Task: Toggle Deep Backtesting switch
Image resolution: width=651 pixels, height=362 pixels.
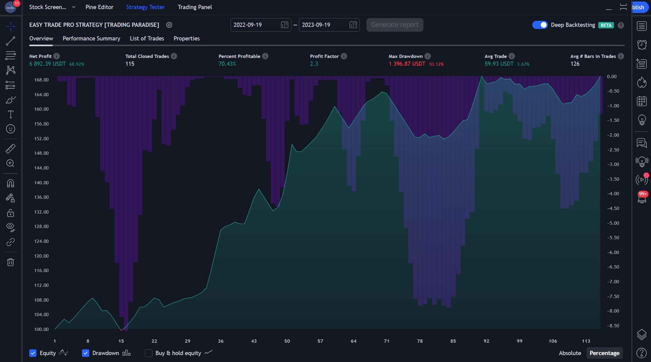Action: [x=539, y=25]
